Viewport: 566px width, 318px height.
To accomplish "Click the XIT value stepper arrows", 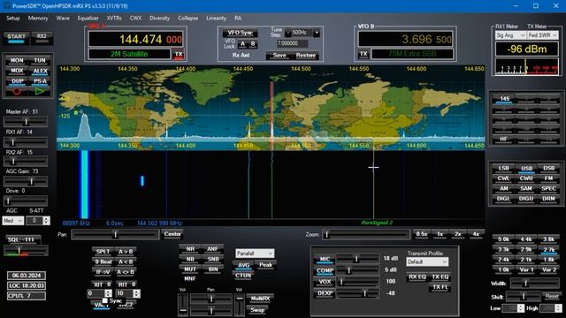I will [x=108, y=293].
